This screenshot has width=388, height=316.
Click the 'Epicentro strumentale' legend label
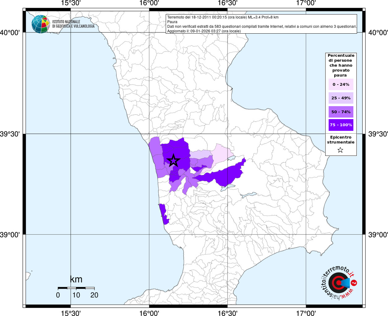coord(341,140)
